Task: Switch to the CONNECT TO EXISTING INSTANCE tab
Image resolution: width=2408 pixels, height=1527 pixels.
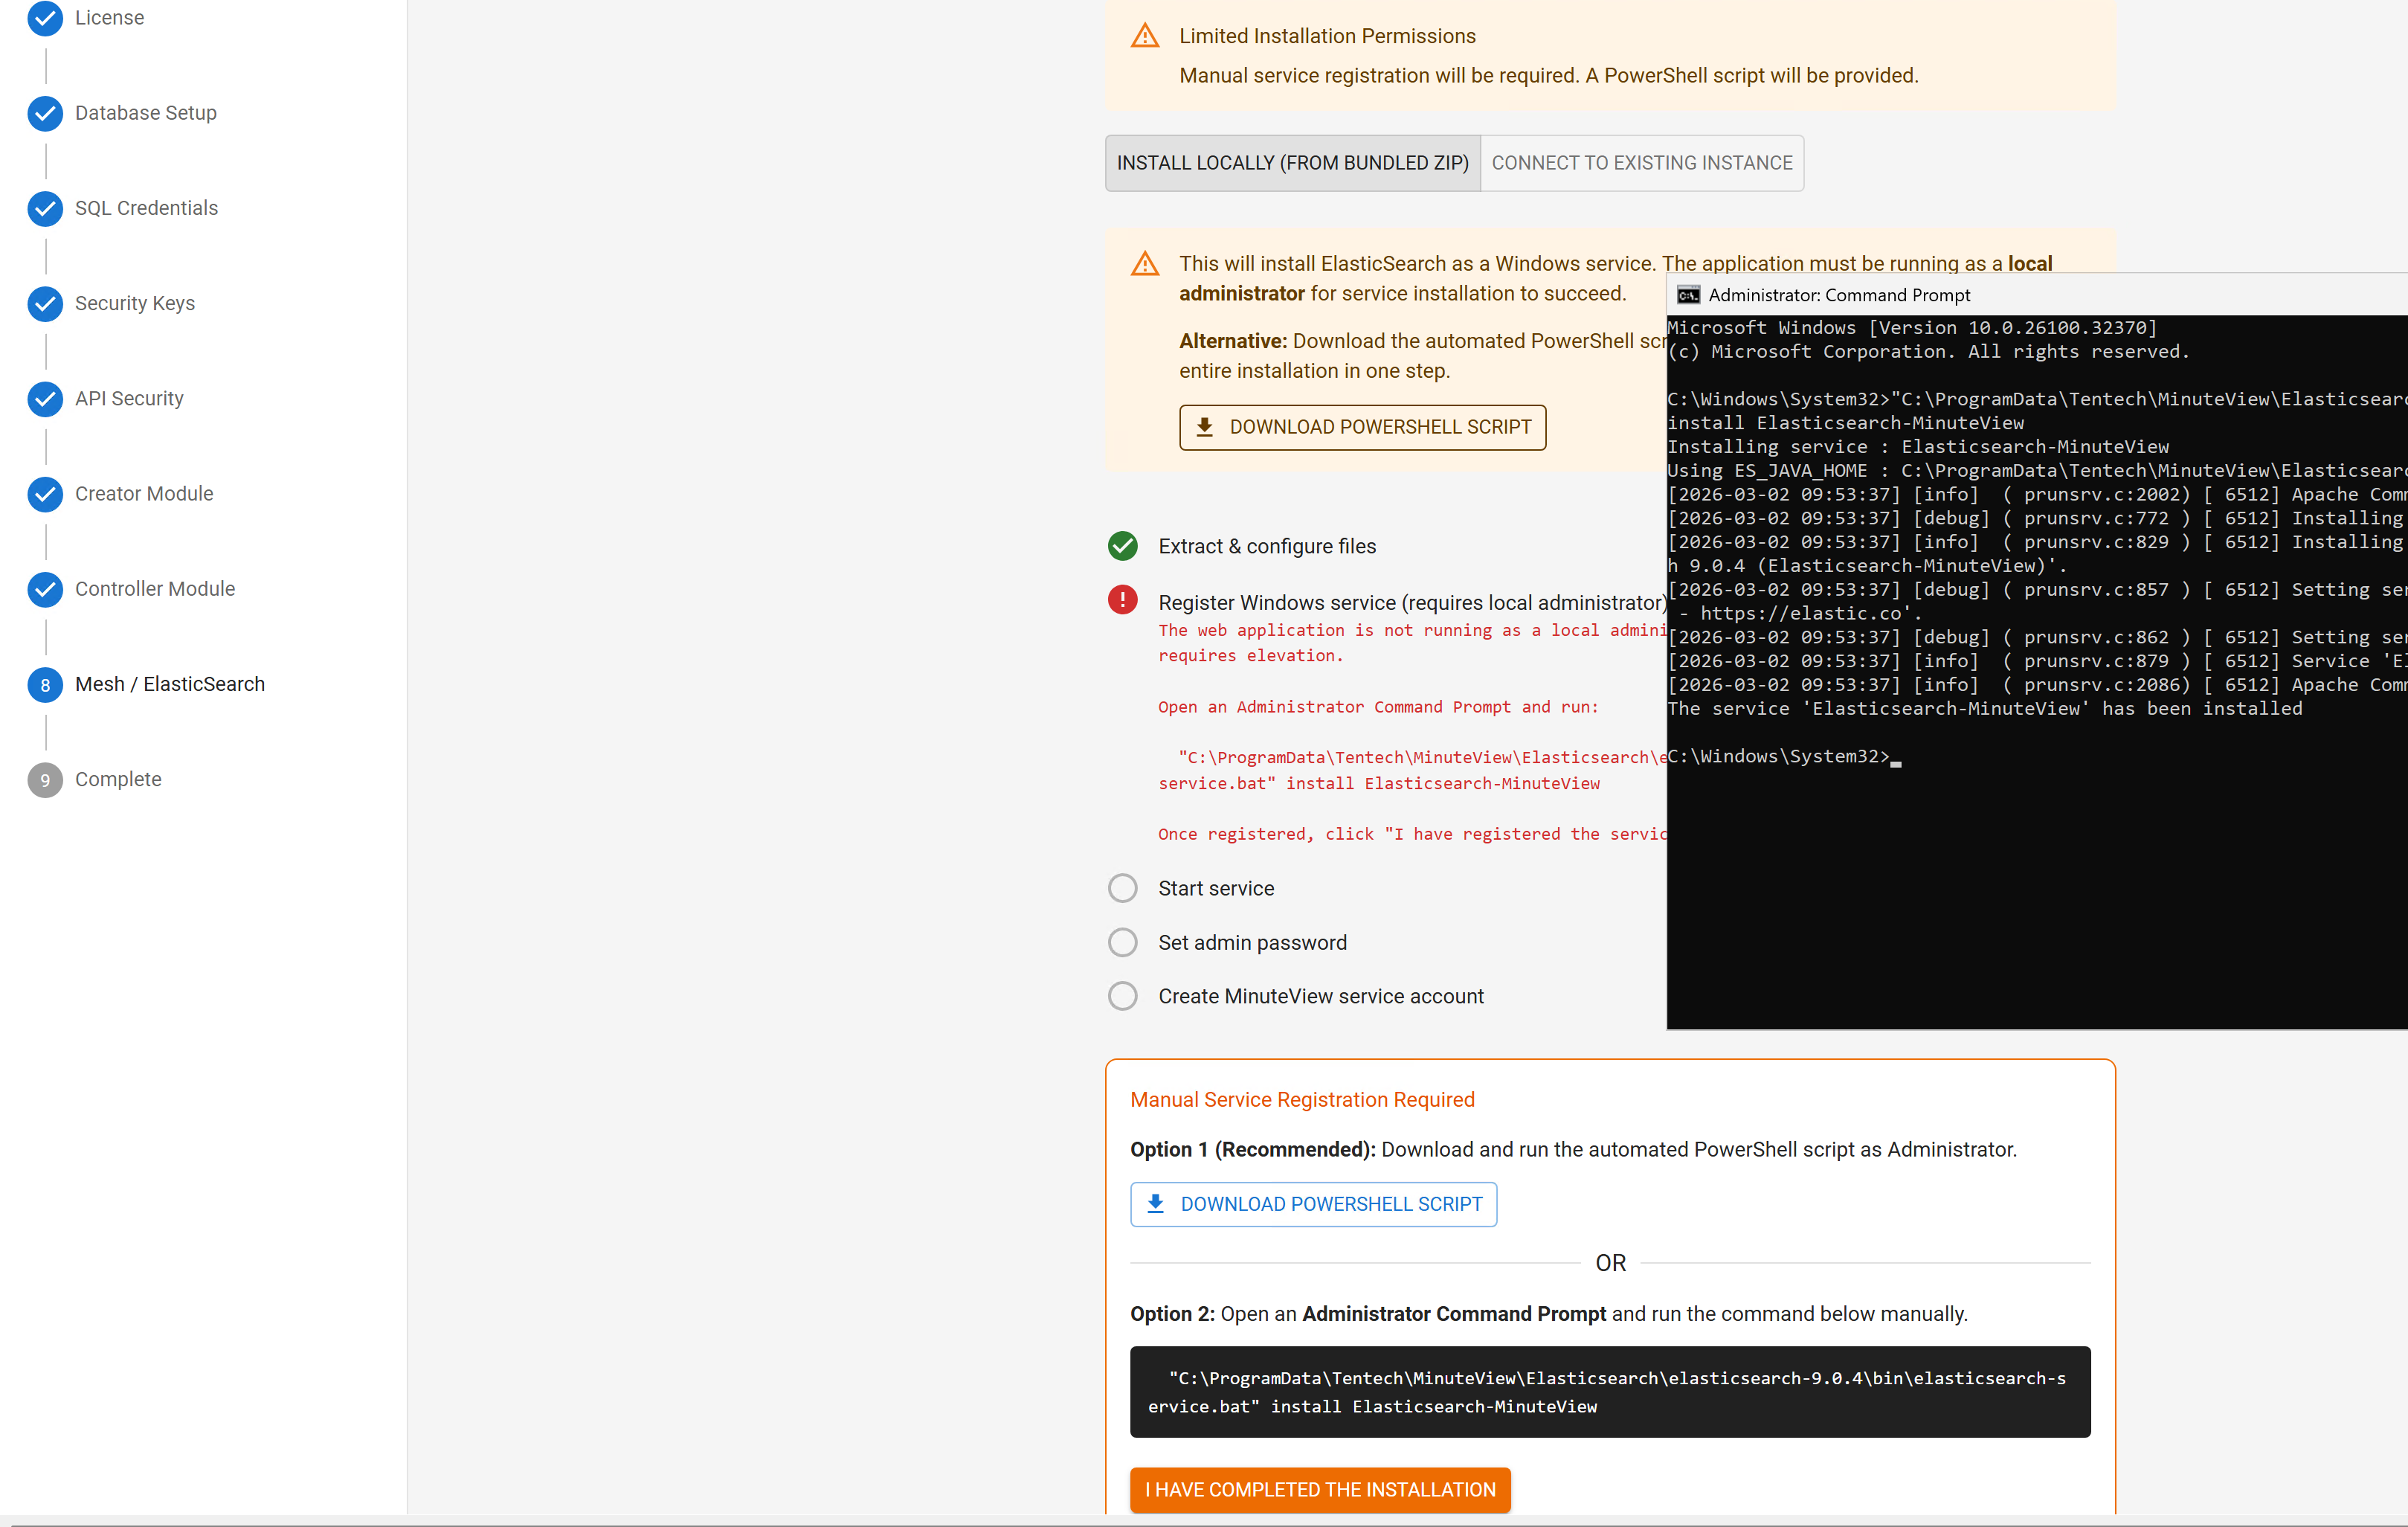Action: 1641,162
